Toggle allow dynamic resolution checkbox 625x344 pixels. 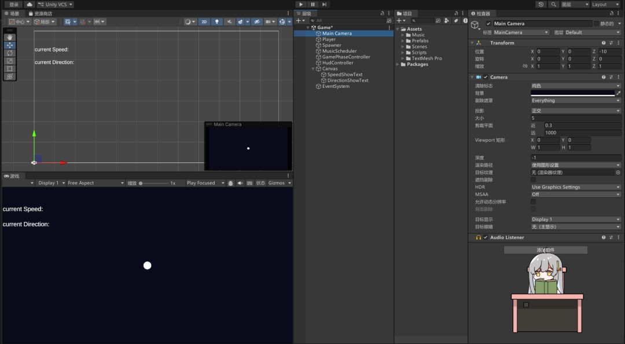click(x=534, y=202)
